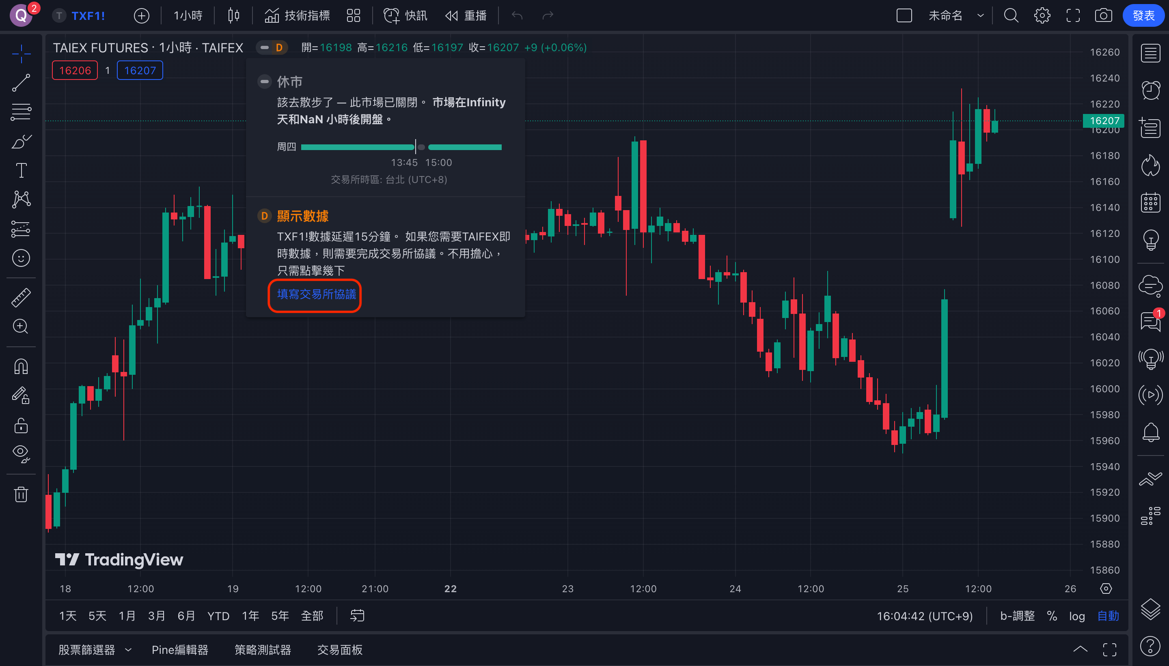Select the chart layout square icon

pos(904,15)
